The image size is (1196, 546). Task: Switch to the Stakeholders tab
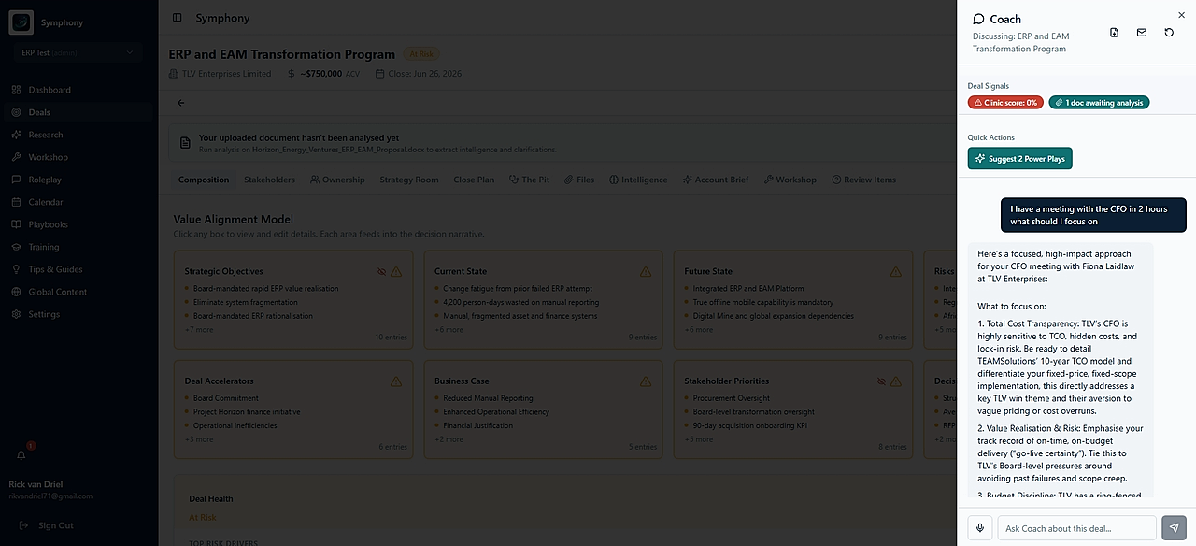(269, 180)
